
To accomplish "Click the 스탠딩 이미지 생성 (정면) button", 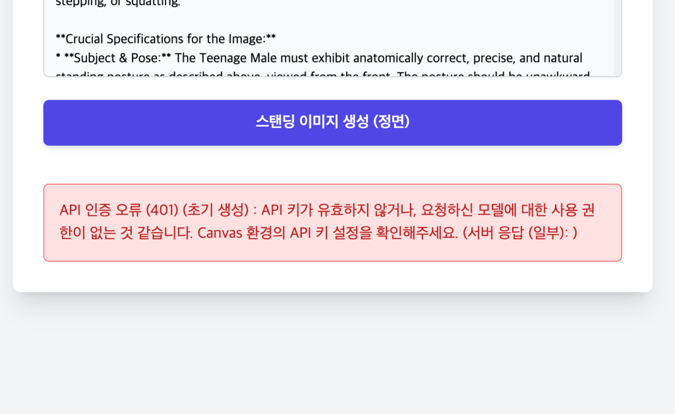I will tap(332, 123).
